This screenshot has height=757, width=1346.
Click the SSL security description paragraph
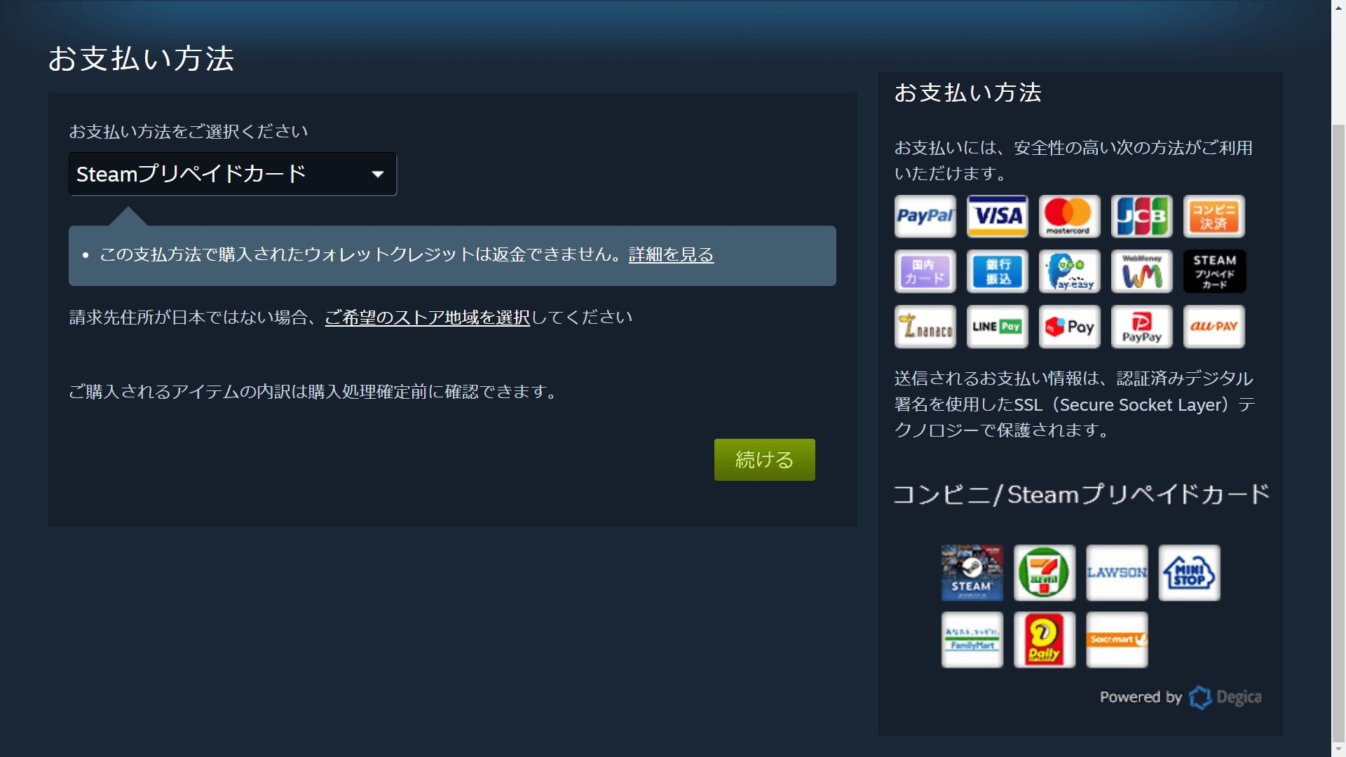(1075, 404)
